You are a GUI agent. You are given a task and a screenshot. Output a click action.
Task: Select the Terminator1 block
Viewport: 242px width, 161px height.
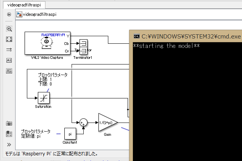(x=83, y=46)
